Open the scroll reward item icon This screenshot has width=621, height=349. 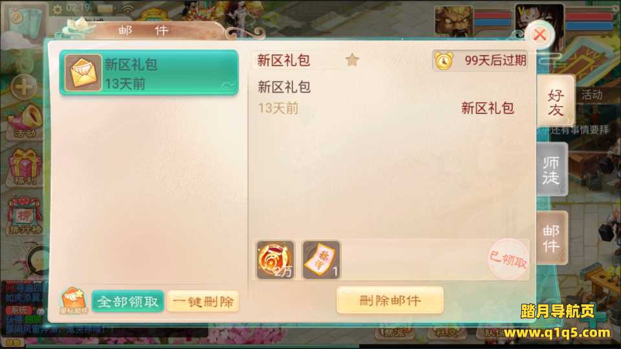[x=321, y=260]
